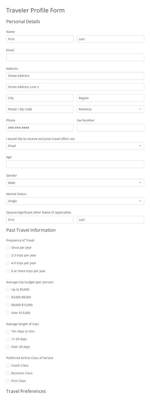Viewport: 150px width, 412px height.
Task: Open the country dropdown showing Romania
Action: click(x=110, y=109)
